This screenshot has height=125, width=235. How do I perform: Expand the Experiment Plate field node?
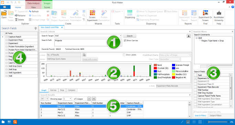pyautogui.click(x=7, y=40)
